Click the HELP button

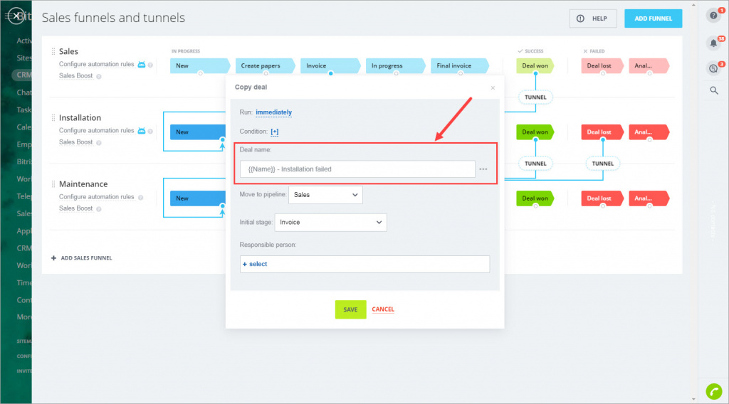coord(593,18)
